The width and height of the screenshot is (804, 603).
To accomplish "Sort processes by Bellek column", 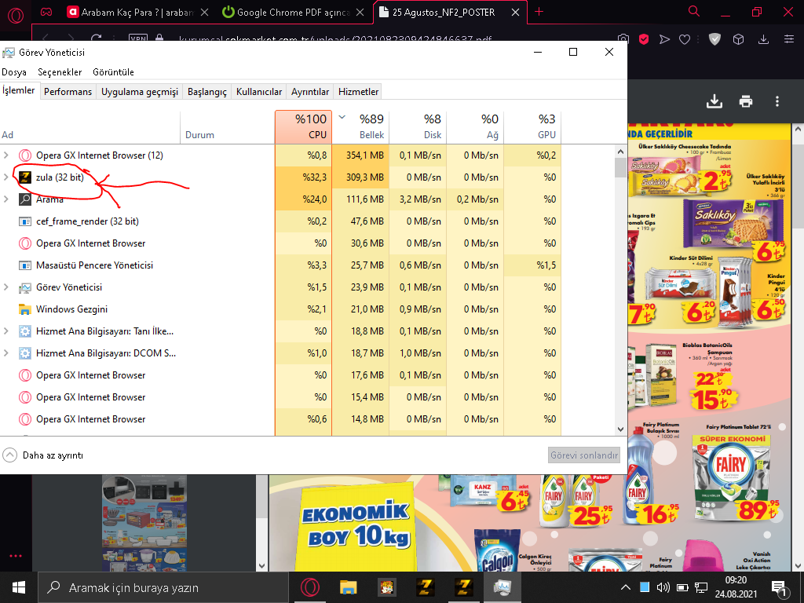I will click(x=360, y=126).
